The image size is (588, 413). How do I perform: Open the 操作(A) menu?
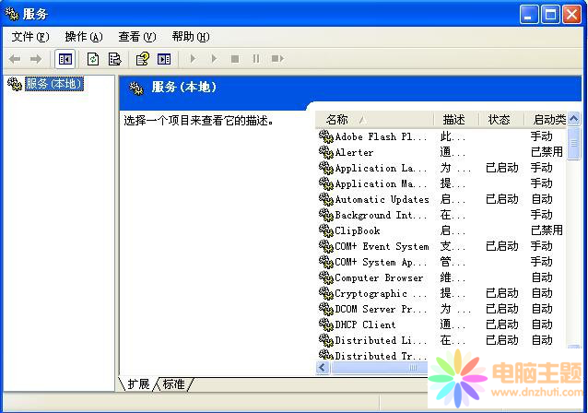(83, 37)
